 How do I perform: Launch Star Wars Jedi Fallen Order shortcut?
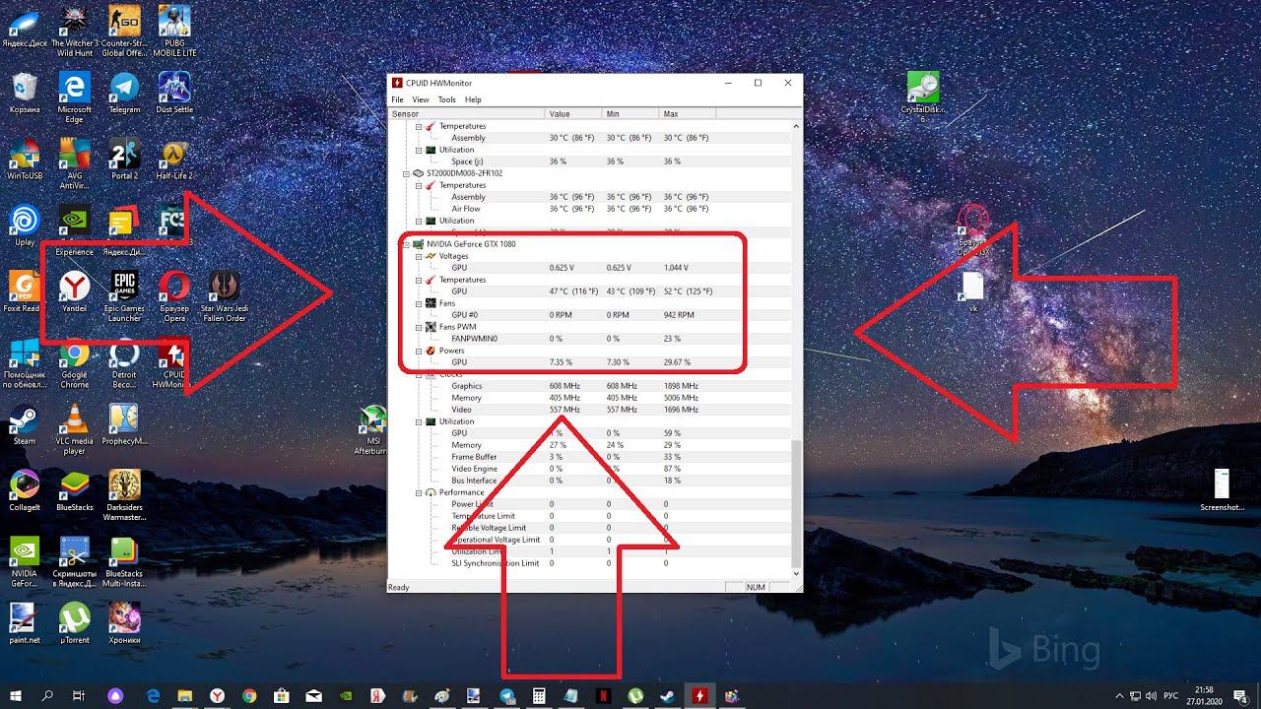click(x=224, y=296)
